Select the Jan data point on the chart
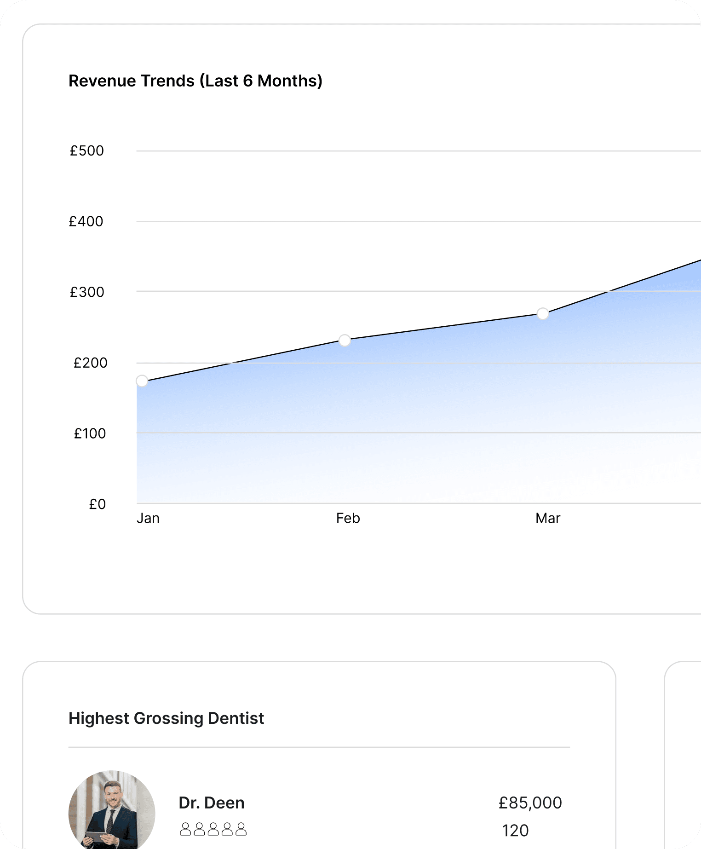 point(142,381)
